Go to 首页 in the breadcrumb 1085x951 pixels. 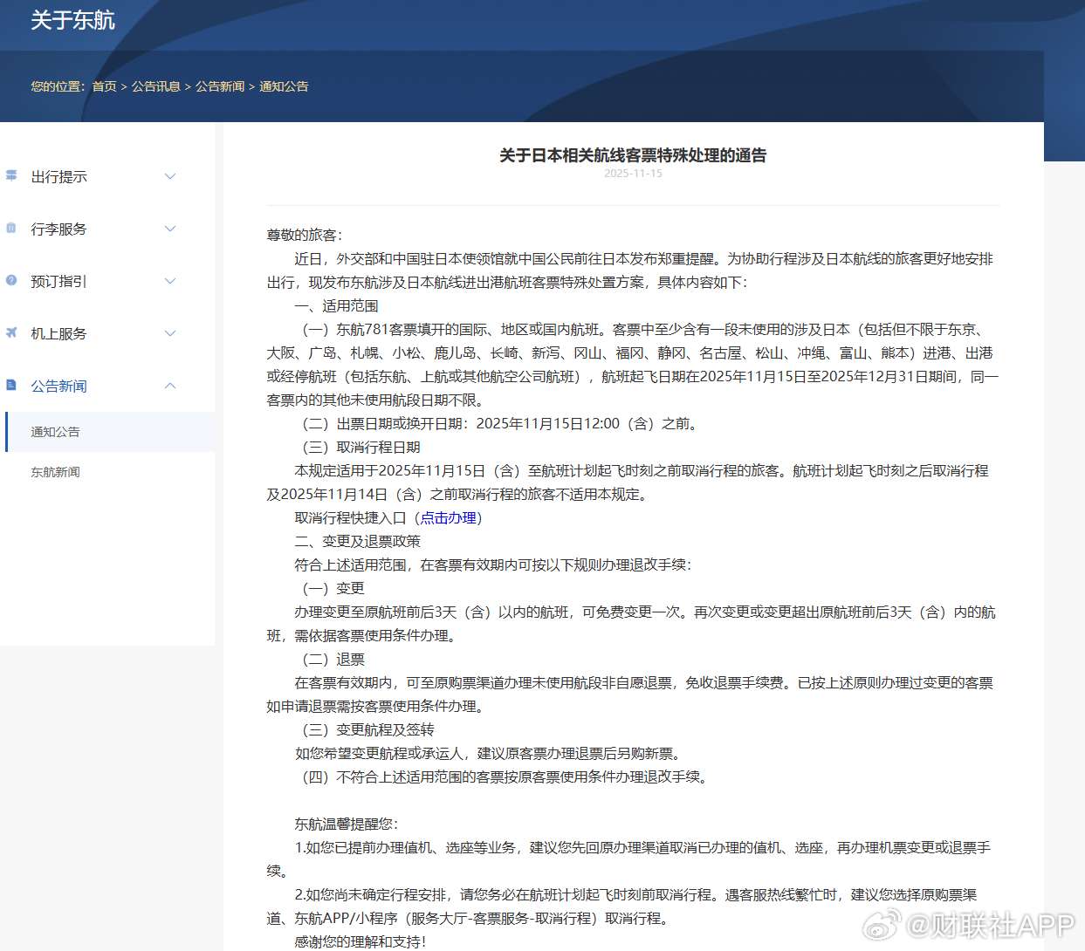(x=104, y=86)
